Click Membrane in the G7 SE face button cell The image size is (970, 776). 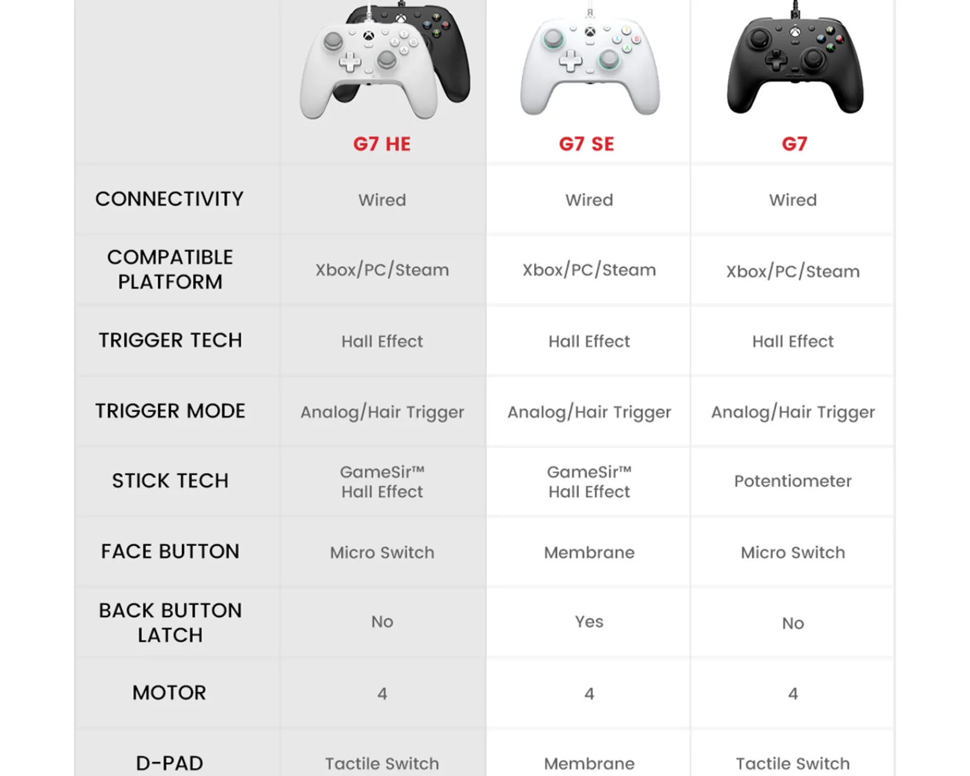(x=589, y=552)
